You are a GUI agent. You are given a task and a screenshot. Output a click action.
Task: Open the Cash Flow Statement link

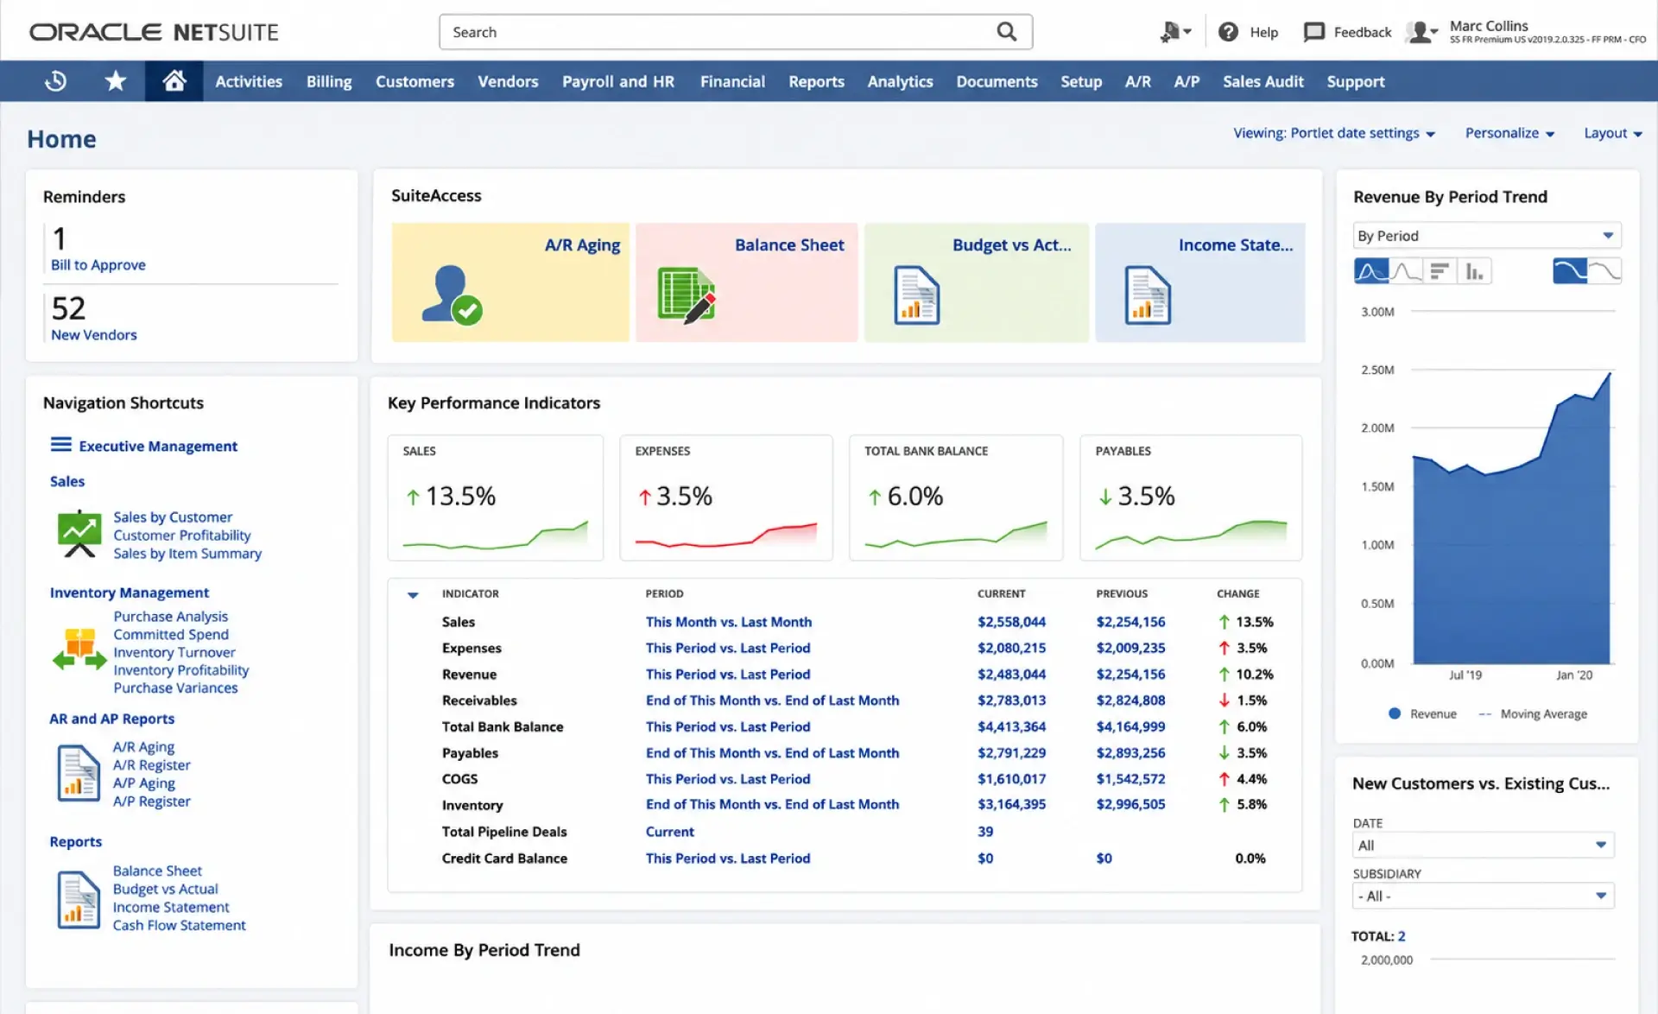(179, 926)
